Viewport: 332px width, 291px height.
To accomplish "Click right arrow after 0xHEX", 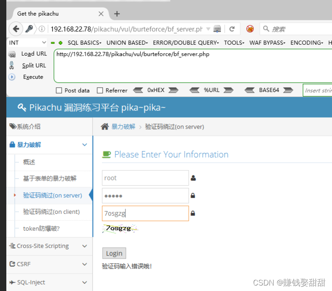I will tap(174, 90).
